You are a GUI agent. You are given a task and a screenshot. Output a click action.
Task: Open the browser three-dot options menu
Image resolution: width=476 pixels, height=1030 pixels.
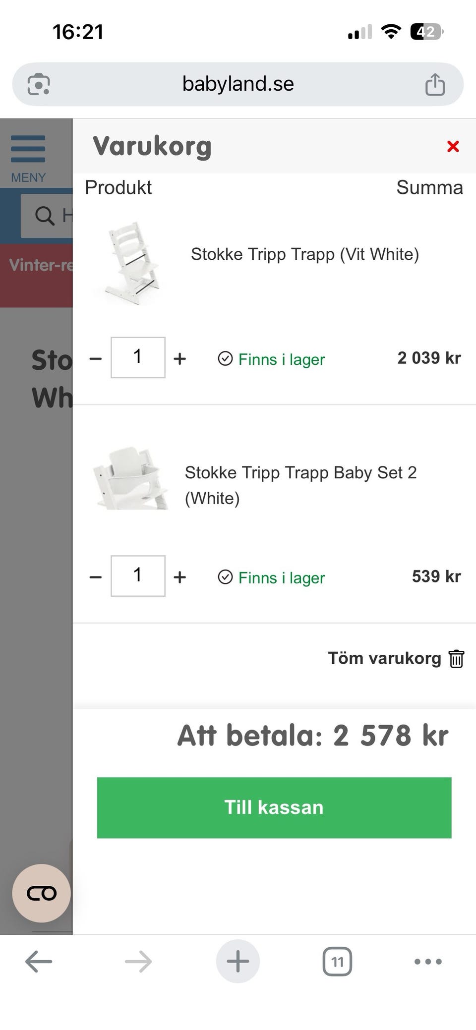[x=427, y=962]
